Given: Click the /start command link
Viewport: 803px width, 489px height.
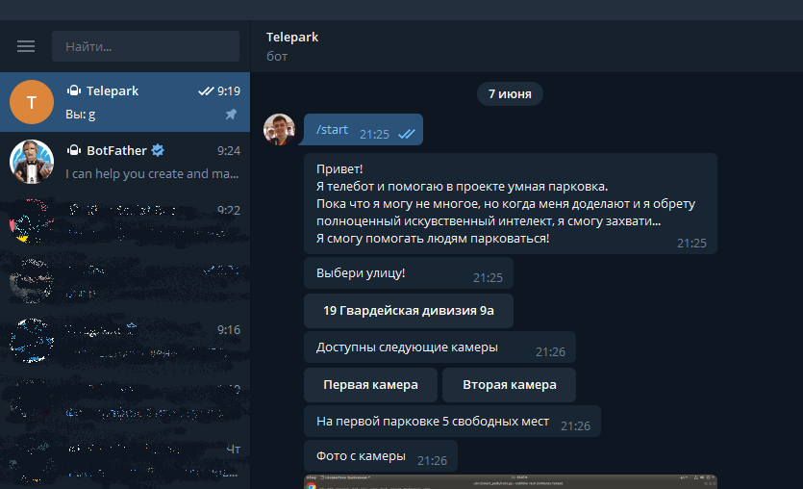Looking at the screenshot, I should point(332,130).
